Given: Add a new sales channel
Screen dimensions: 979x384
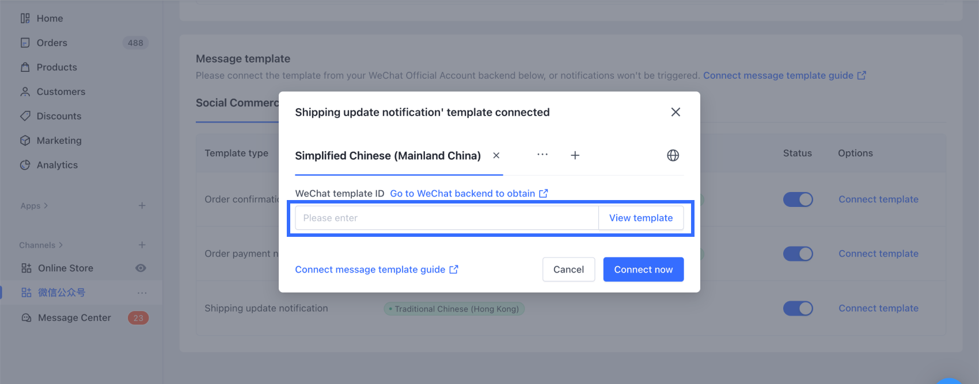Looking at the screenshot, I should [142, 245].
